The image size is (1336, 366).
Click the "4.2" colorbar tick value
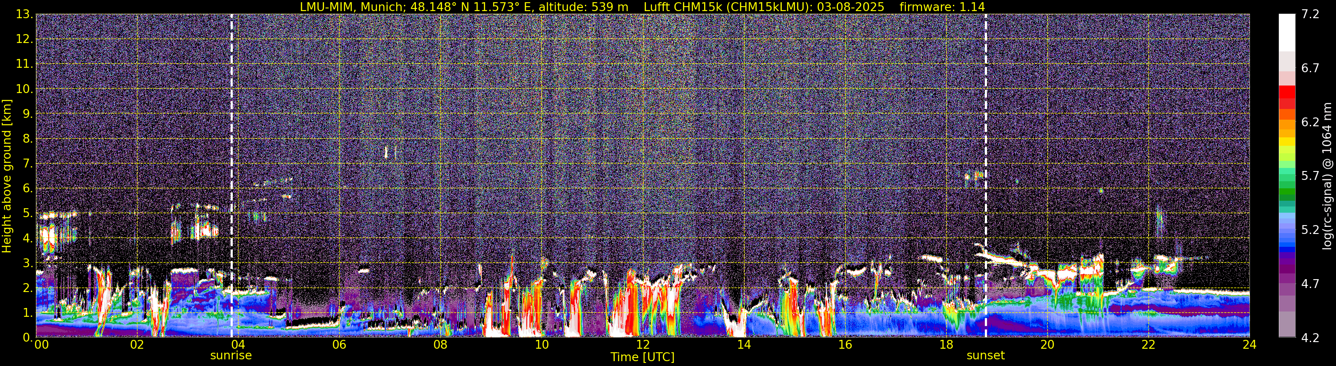pos(1310,338)
